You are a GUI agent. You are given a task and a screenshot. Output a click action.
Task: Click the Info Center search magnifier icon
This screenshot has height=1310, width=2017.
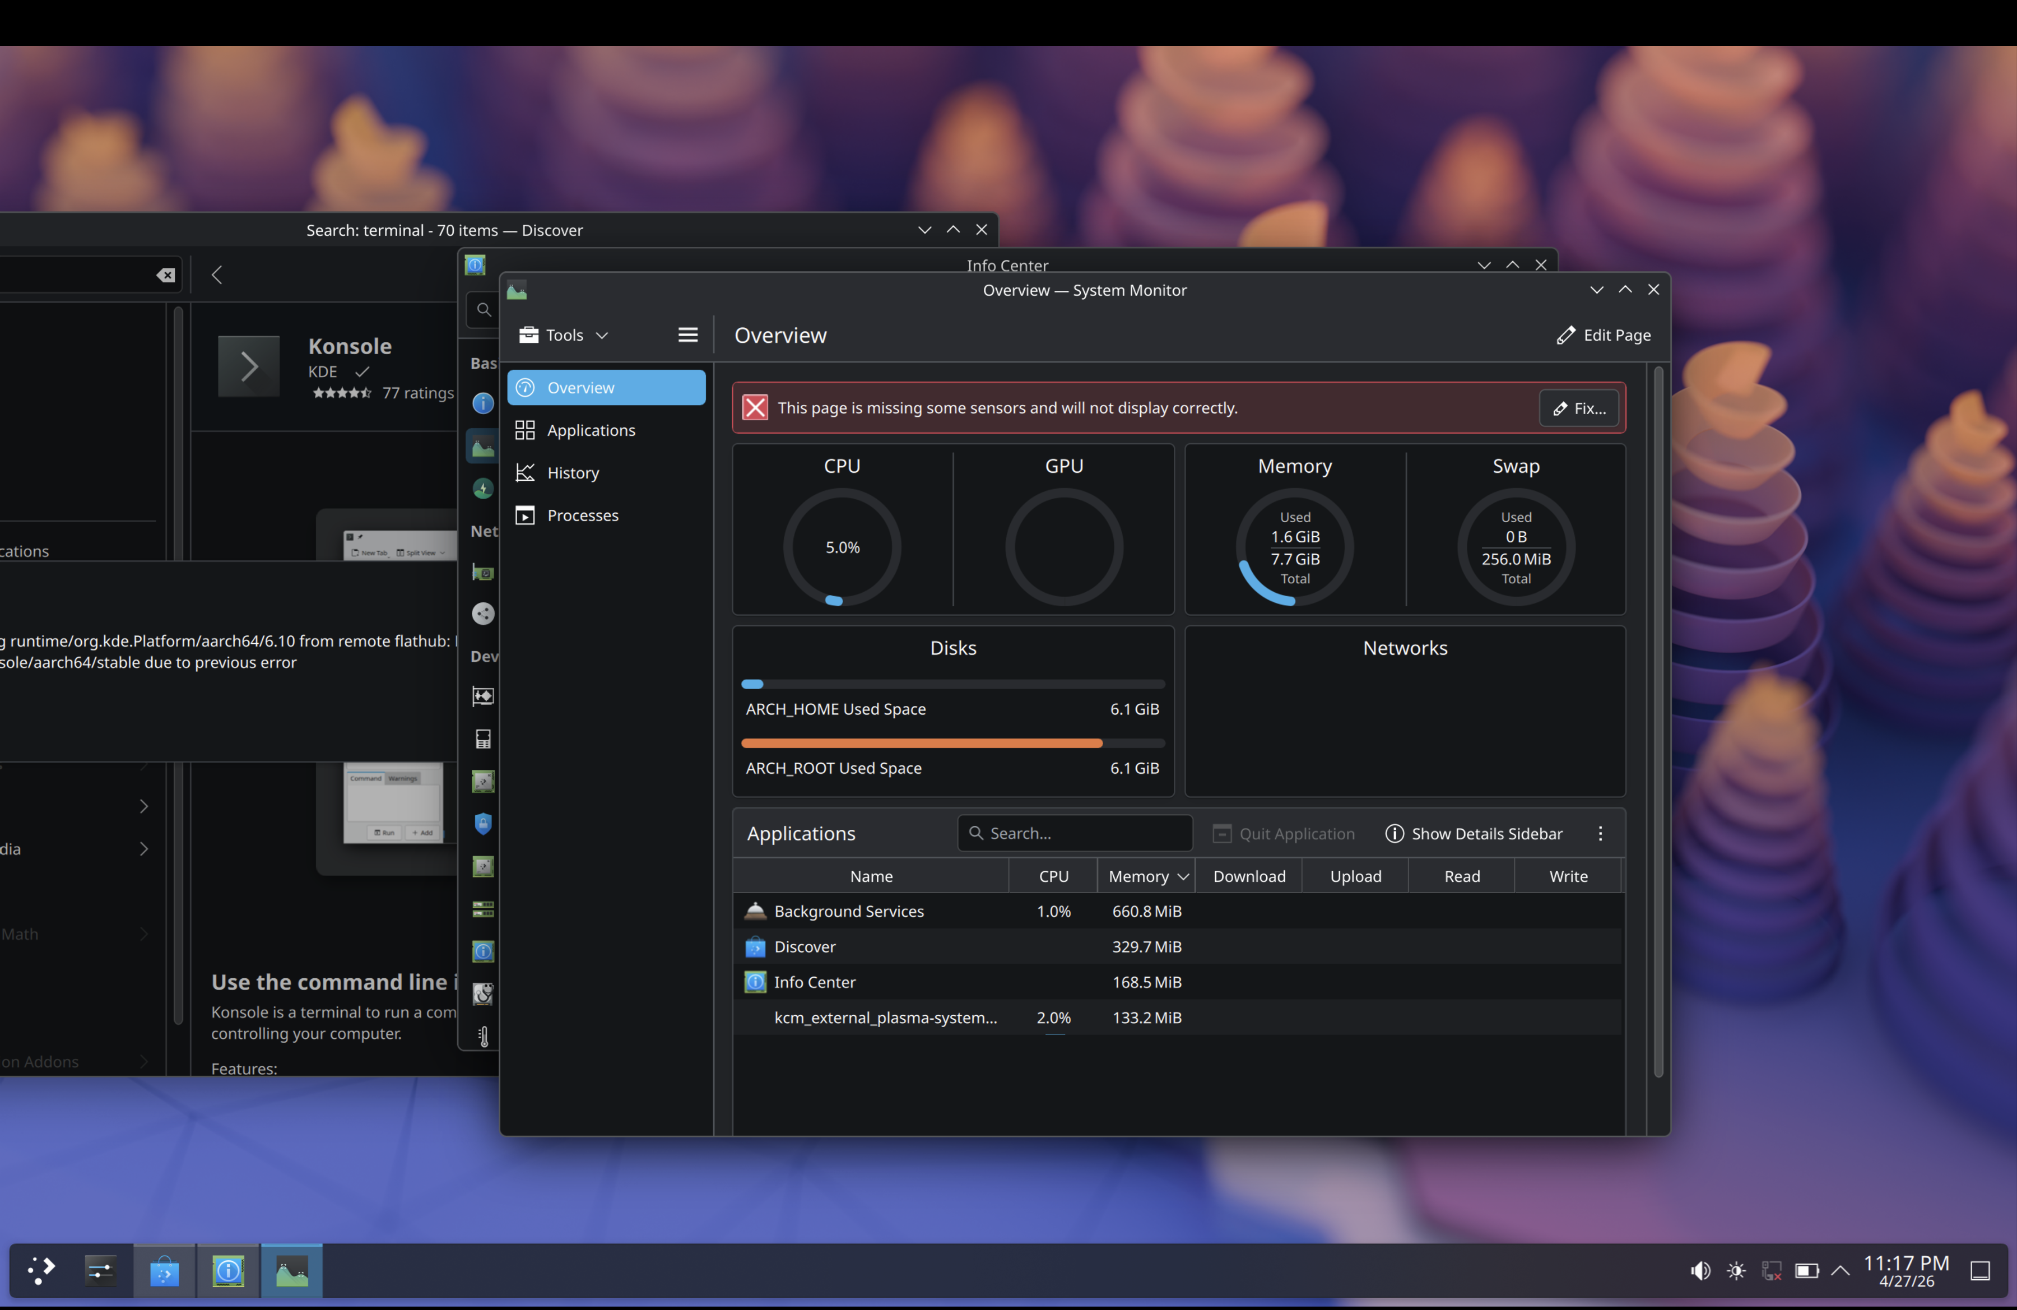[x=483, y=309]
